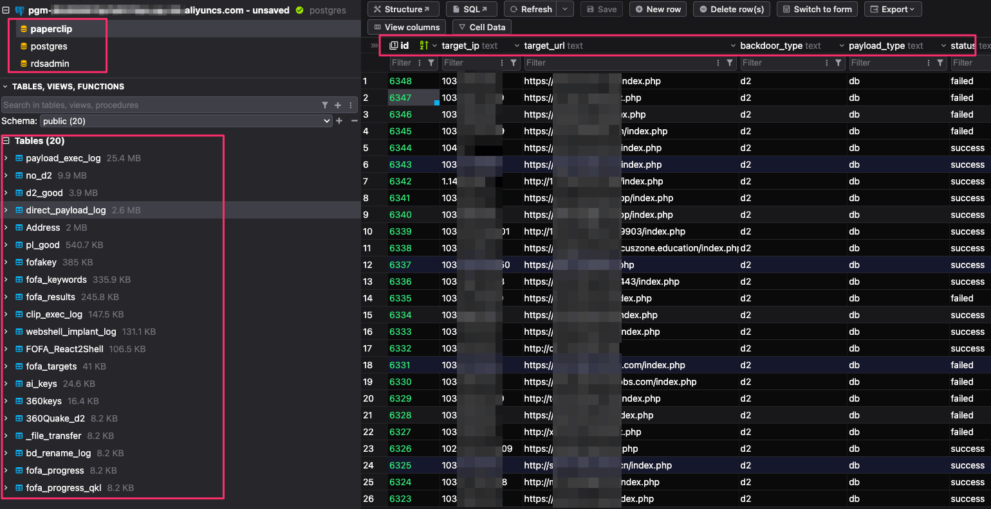Screen dimensions: 991x509
Task: Click the ai_keys table icon
Action: [19, 384]
